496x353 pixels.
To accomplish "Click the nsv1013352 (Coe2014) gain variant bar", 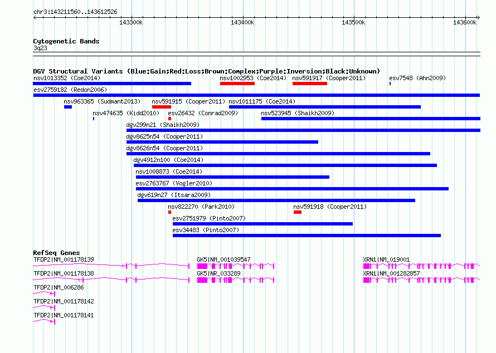I will pyautogui.click(x=112, y=84).
